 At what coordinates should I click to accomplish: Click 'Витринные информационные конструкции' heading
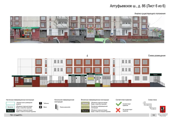click(x=95, y=100)
